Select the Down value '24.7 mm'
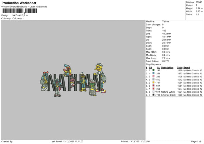This screenshot has height=144, width=204. point(167,43)
